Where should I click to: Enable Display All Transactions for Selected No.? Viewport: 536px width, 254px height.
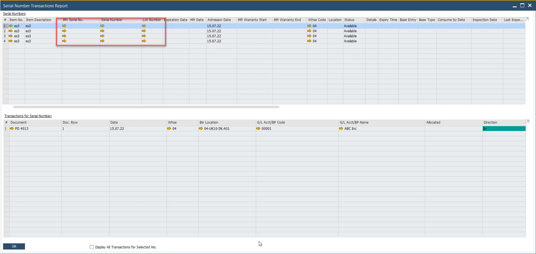pos(92,247)
